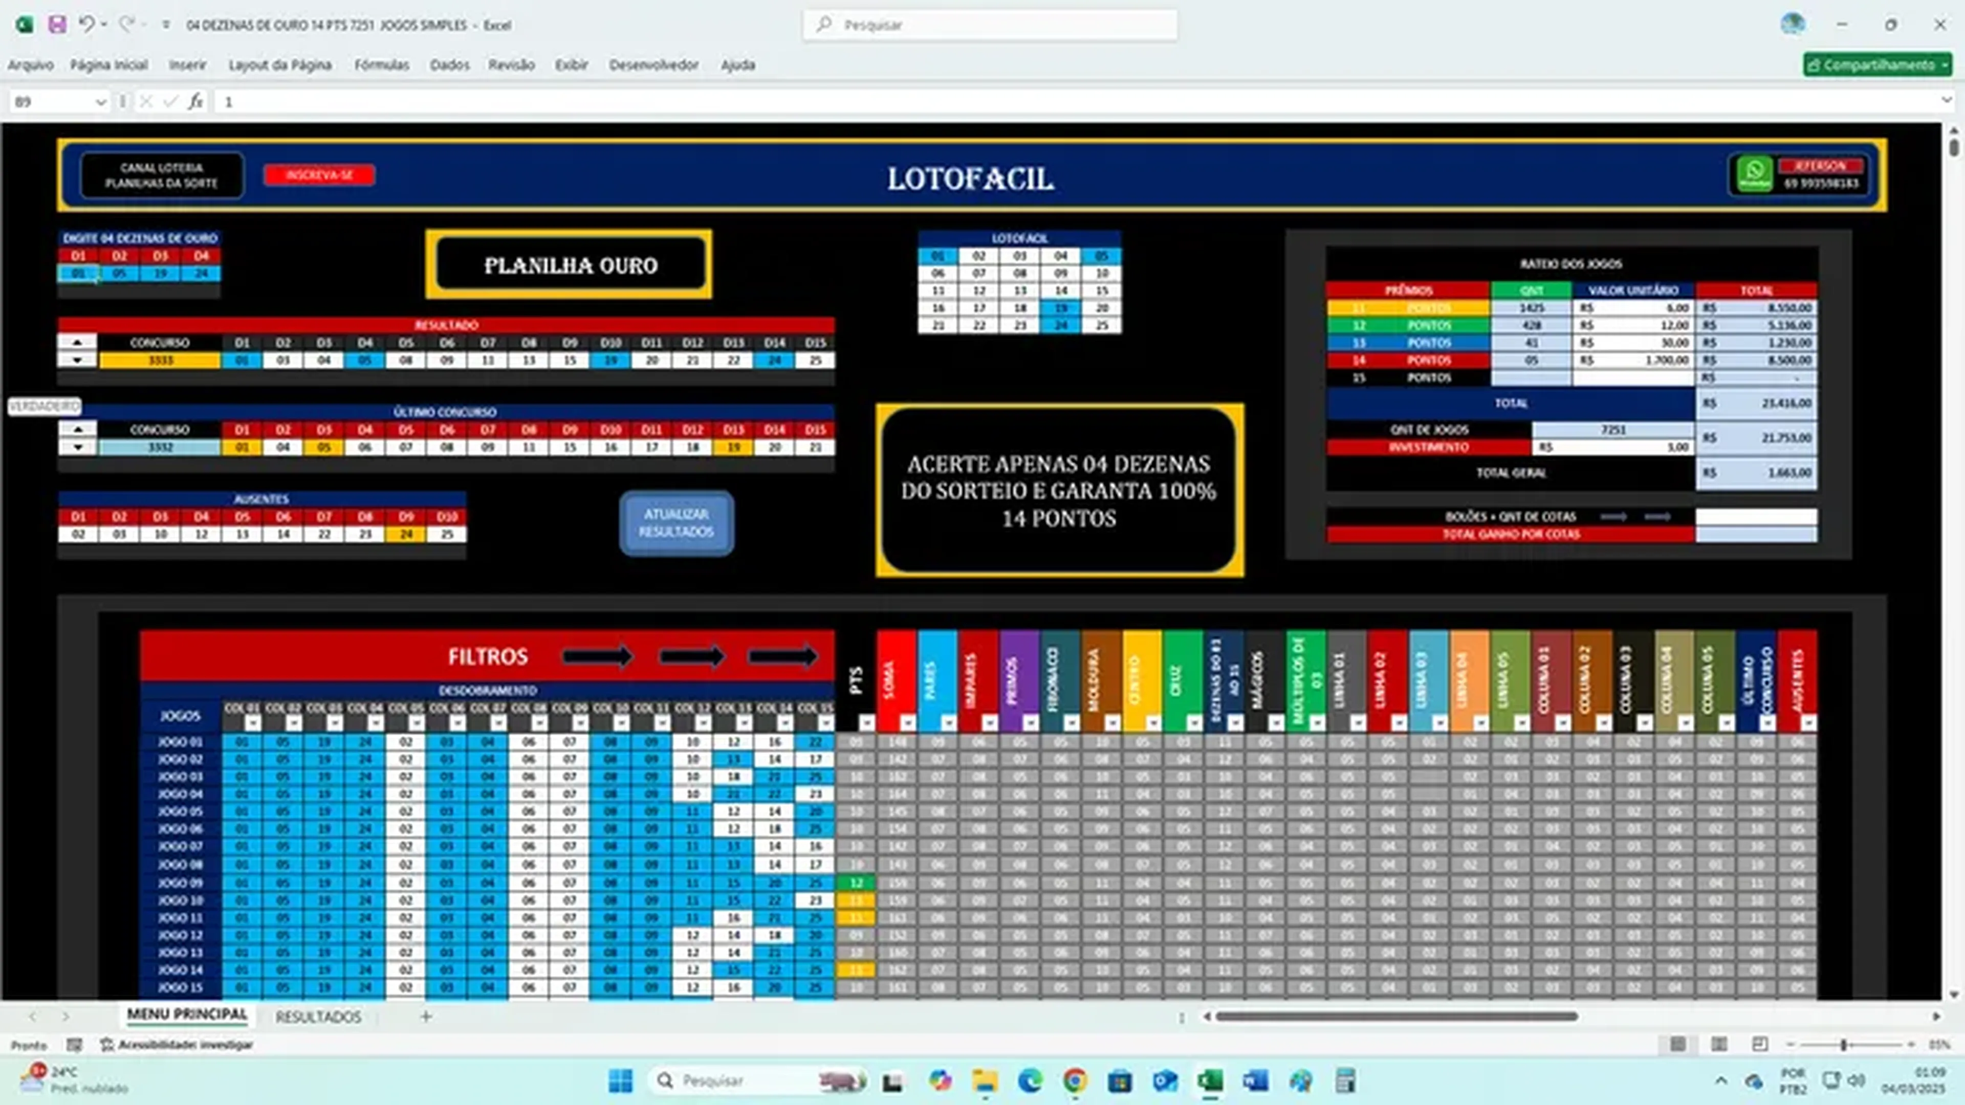
Task: Click the WhatsApp icon in the banner
Action: 1755,174
